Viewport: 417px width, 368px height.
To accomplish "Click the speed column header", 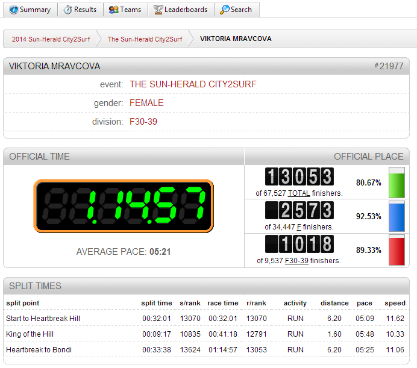I will coord(395,303).
